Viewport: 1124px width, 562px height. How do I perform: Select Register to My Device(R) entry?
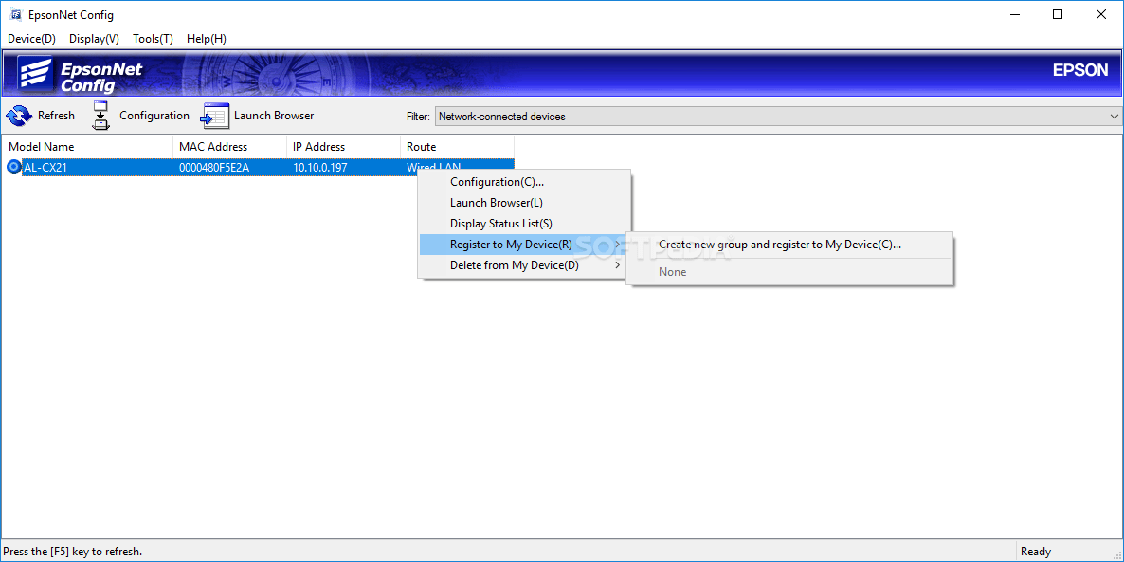(525, 245)
